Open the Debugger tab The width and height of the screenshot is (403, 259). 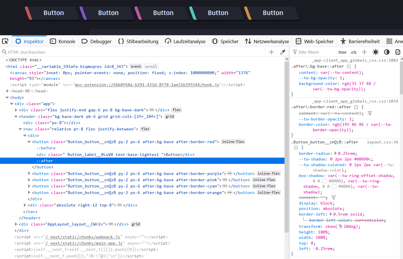click(97, 41)
